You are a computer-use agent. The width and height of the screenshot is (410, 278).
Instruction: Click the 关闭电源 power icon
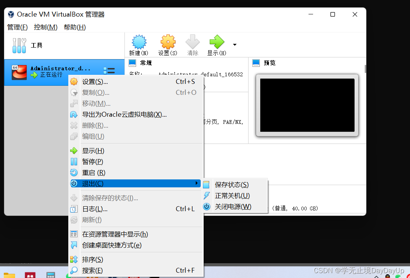pos(207,207)
